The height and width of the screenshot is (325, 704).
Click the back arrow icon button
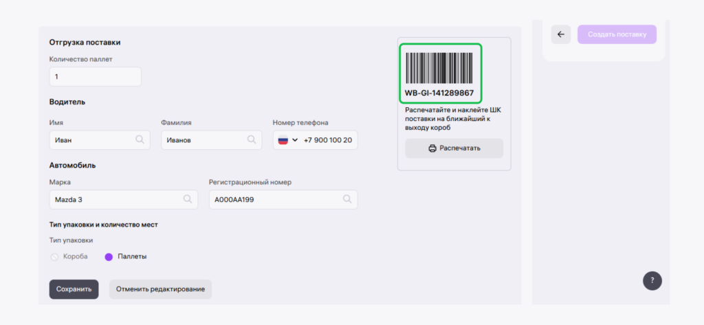[x=561, y=34]
